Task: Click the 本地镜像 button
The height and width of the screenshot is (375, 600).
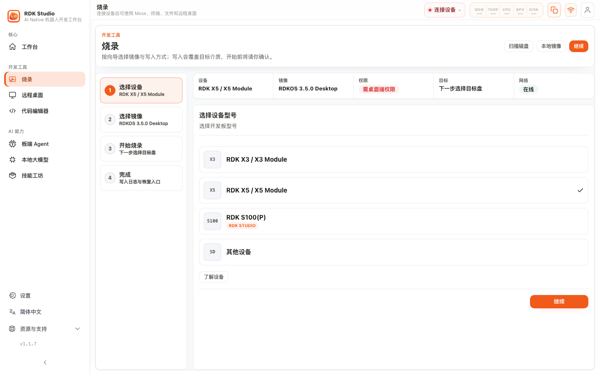Action: coord(551,46)
